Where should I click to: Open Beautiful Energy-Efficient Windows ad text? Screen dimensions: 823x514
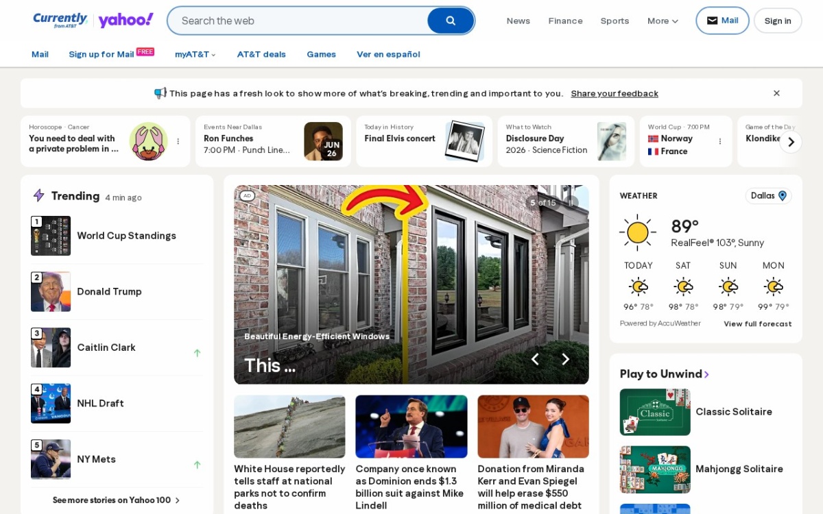click(x=317, y=336)
